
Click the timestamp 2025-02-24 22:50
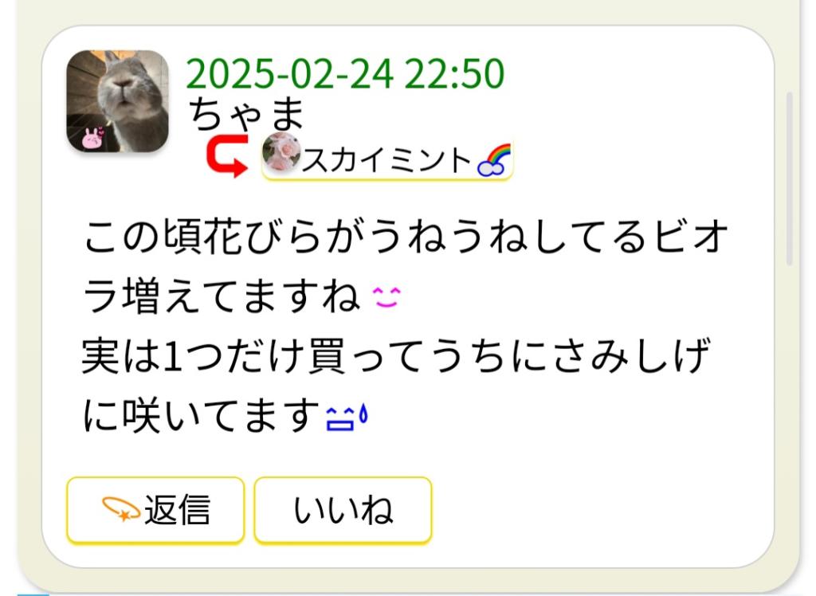point(346,73)
